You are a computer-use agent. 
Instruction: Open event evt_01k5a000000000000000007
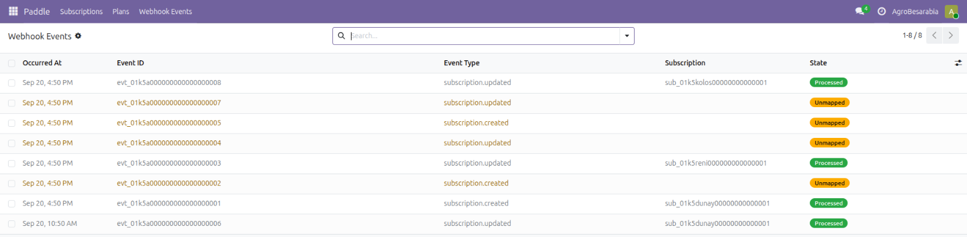pyautogui.click(x=169, y=103)
